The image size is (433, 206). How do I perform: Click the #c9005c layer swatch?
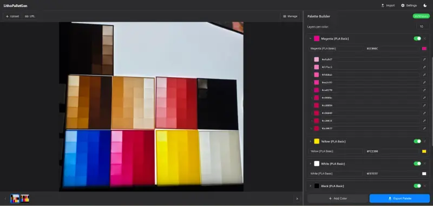coord(317,98)
